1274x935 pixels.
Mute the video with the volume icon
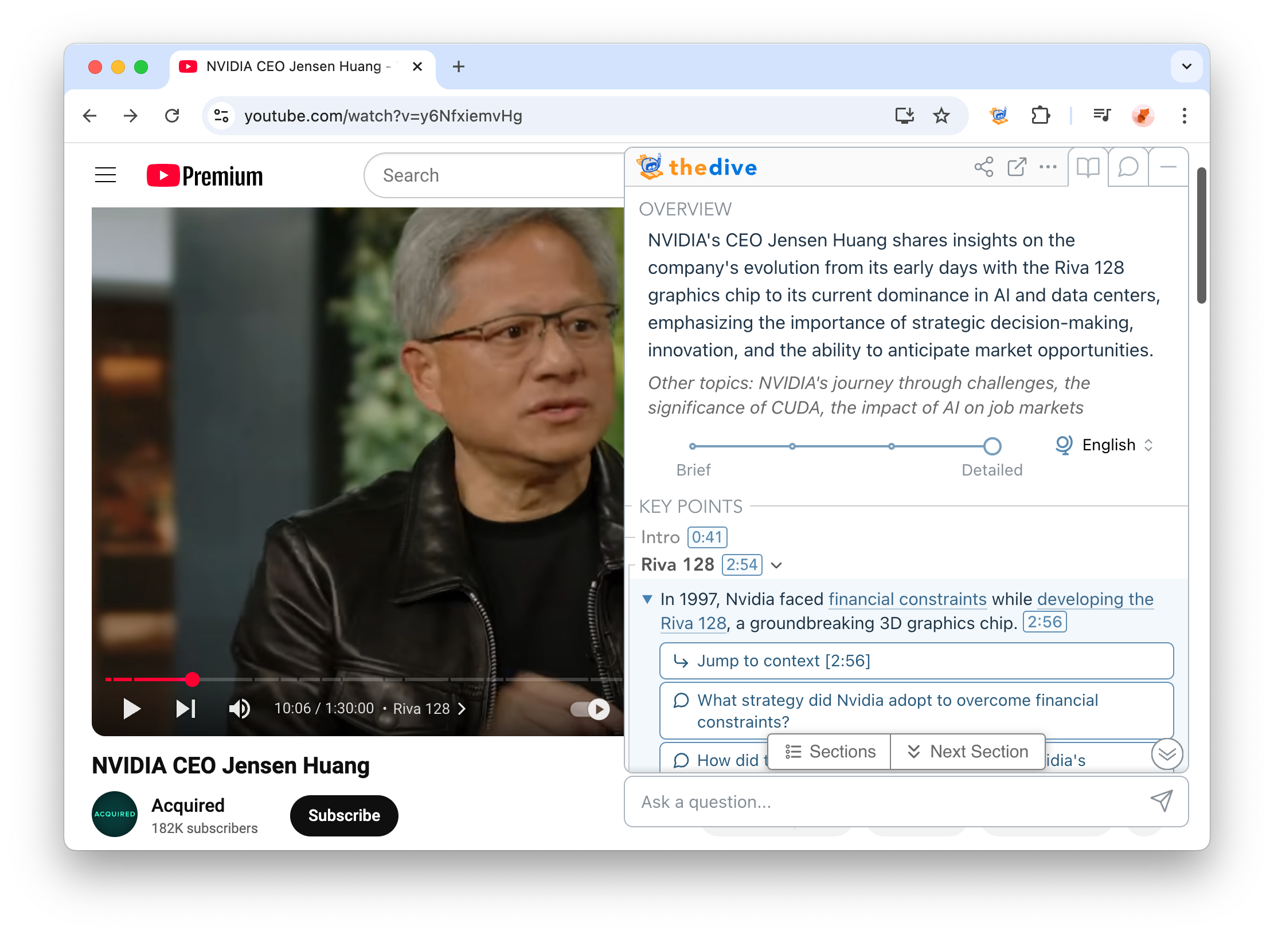(239, 709)
